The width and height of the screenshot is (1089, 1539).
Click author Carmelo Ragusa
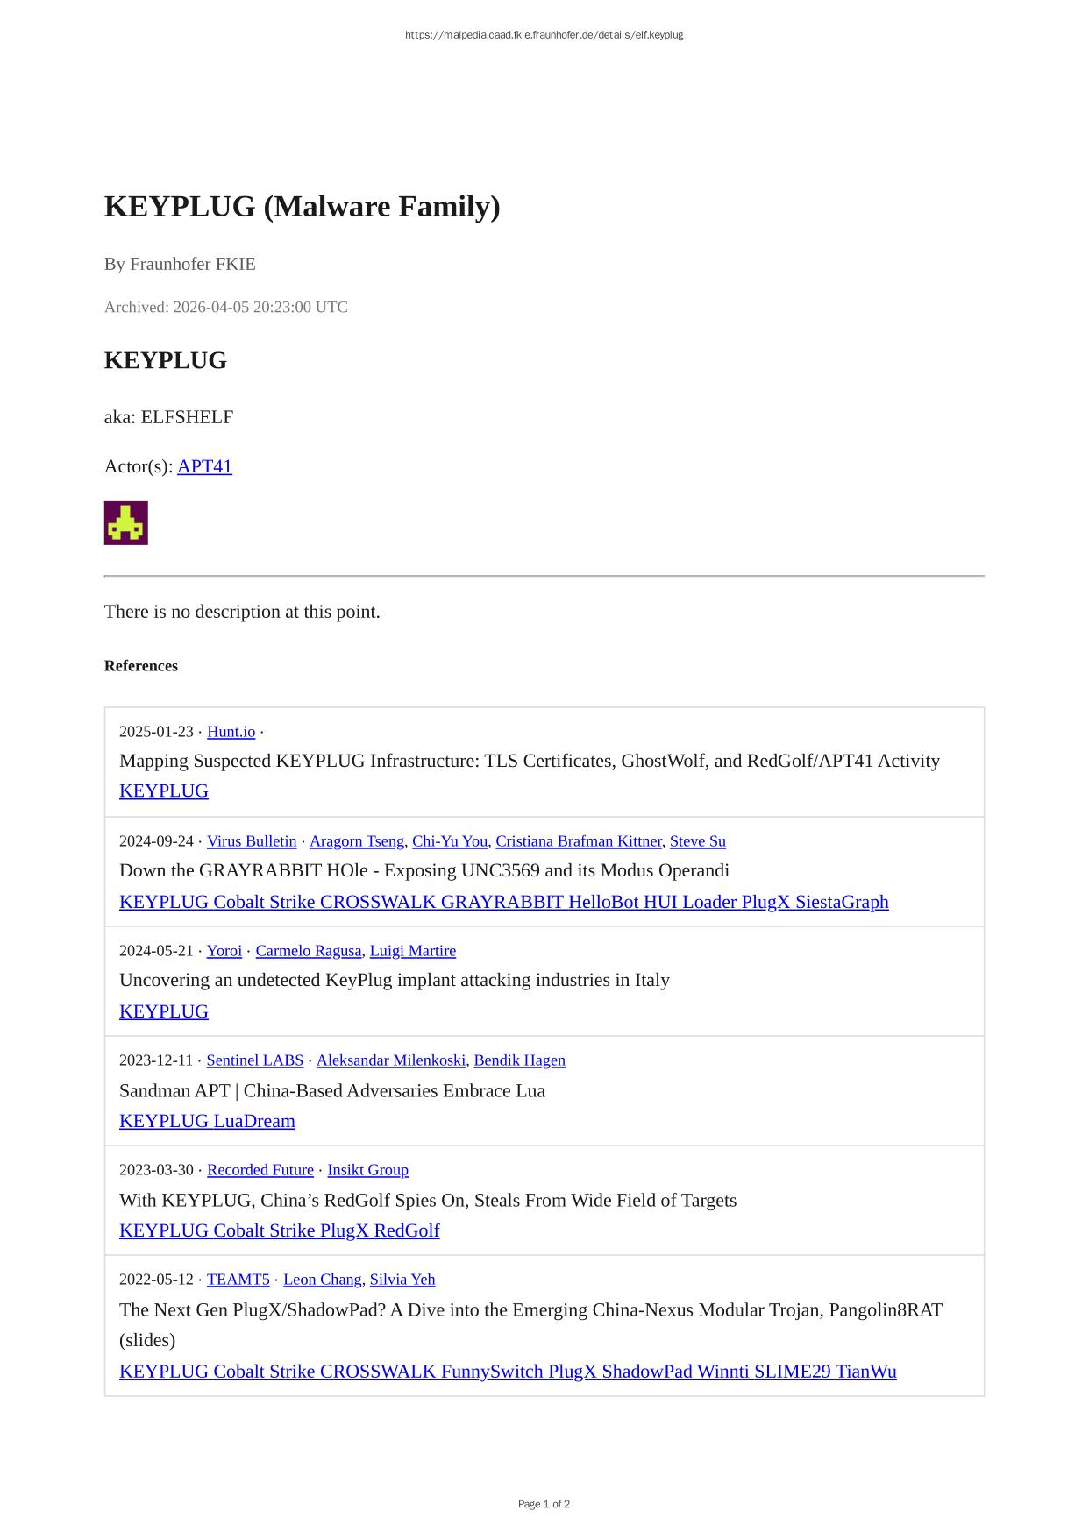point(309,951)
